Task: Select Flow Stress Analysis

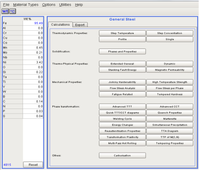Action: [x=122, y=88]
